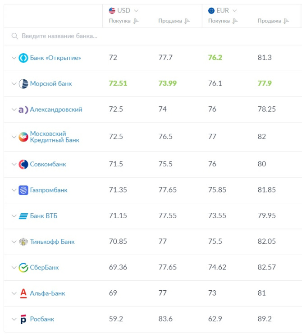Screen dimensions: 302x334
Task: Click the search magnifier icon
Action: [x=15, y=36]
